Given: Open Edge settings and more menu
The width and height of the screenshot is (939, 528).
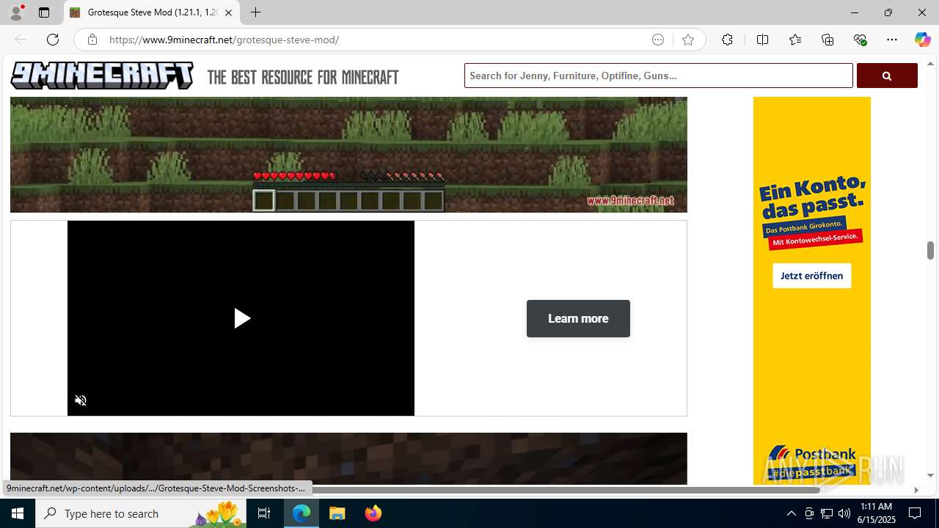Looking at the screenshot, I should (x=892, y=40).
